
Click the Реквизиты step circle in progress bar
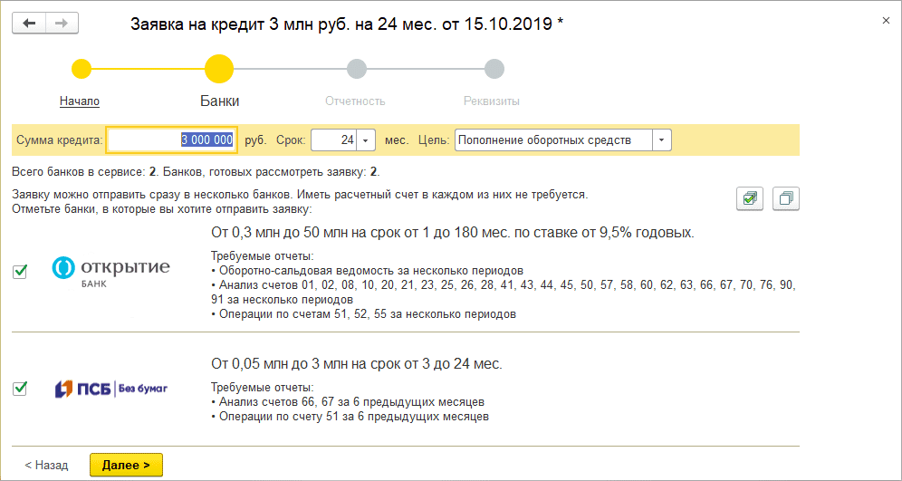click(x=494, y=69)
